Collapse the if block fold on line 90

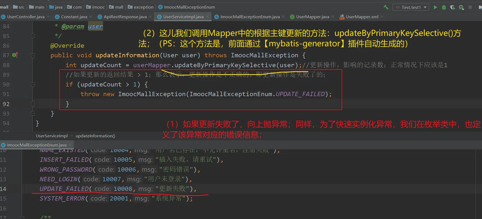pos(33,85)
